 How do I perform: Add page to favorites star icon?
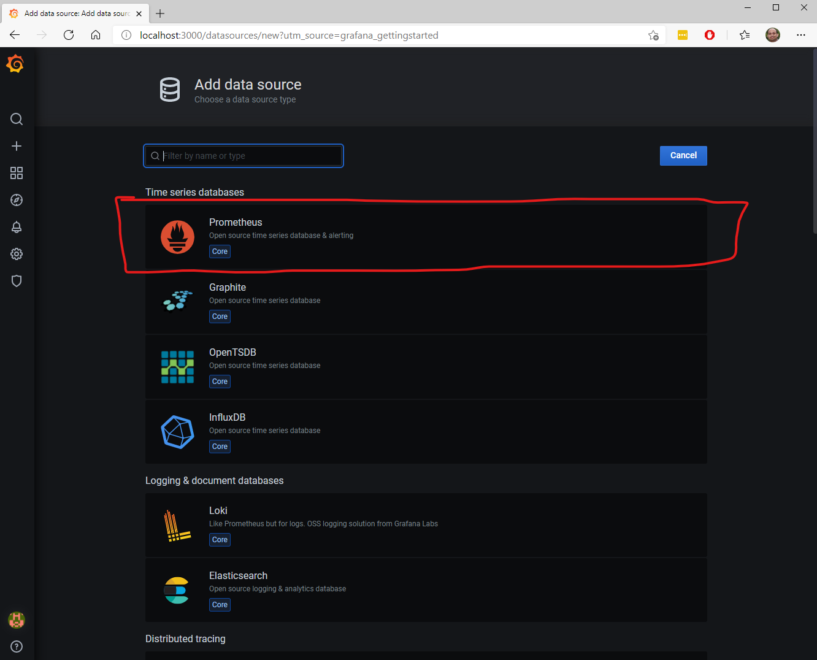coord(653,35)
